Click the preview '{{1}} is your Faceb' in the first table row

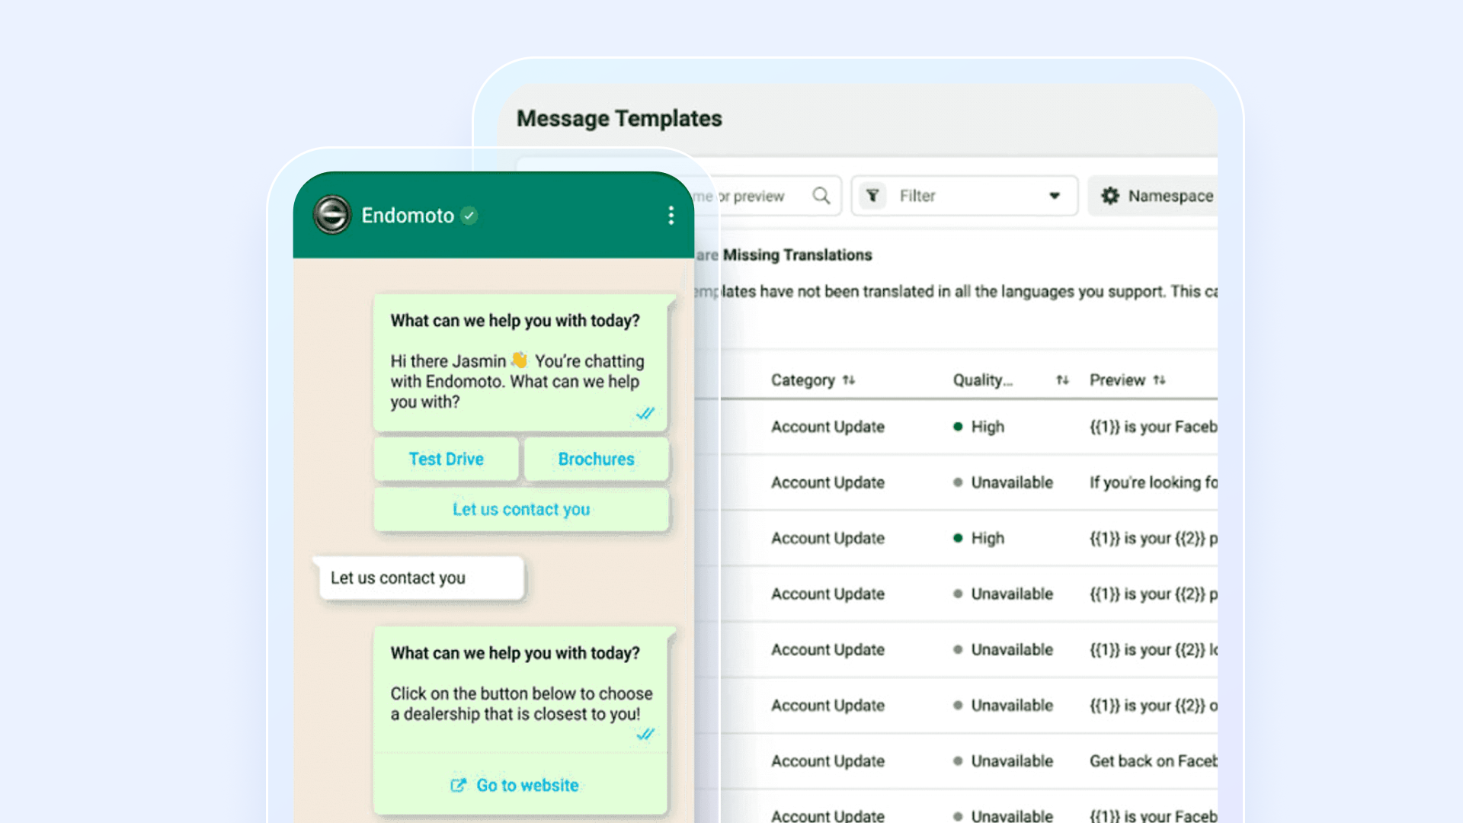(x=1153, y=427)
